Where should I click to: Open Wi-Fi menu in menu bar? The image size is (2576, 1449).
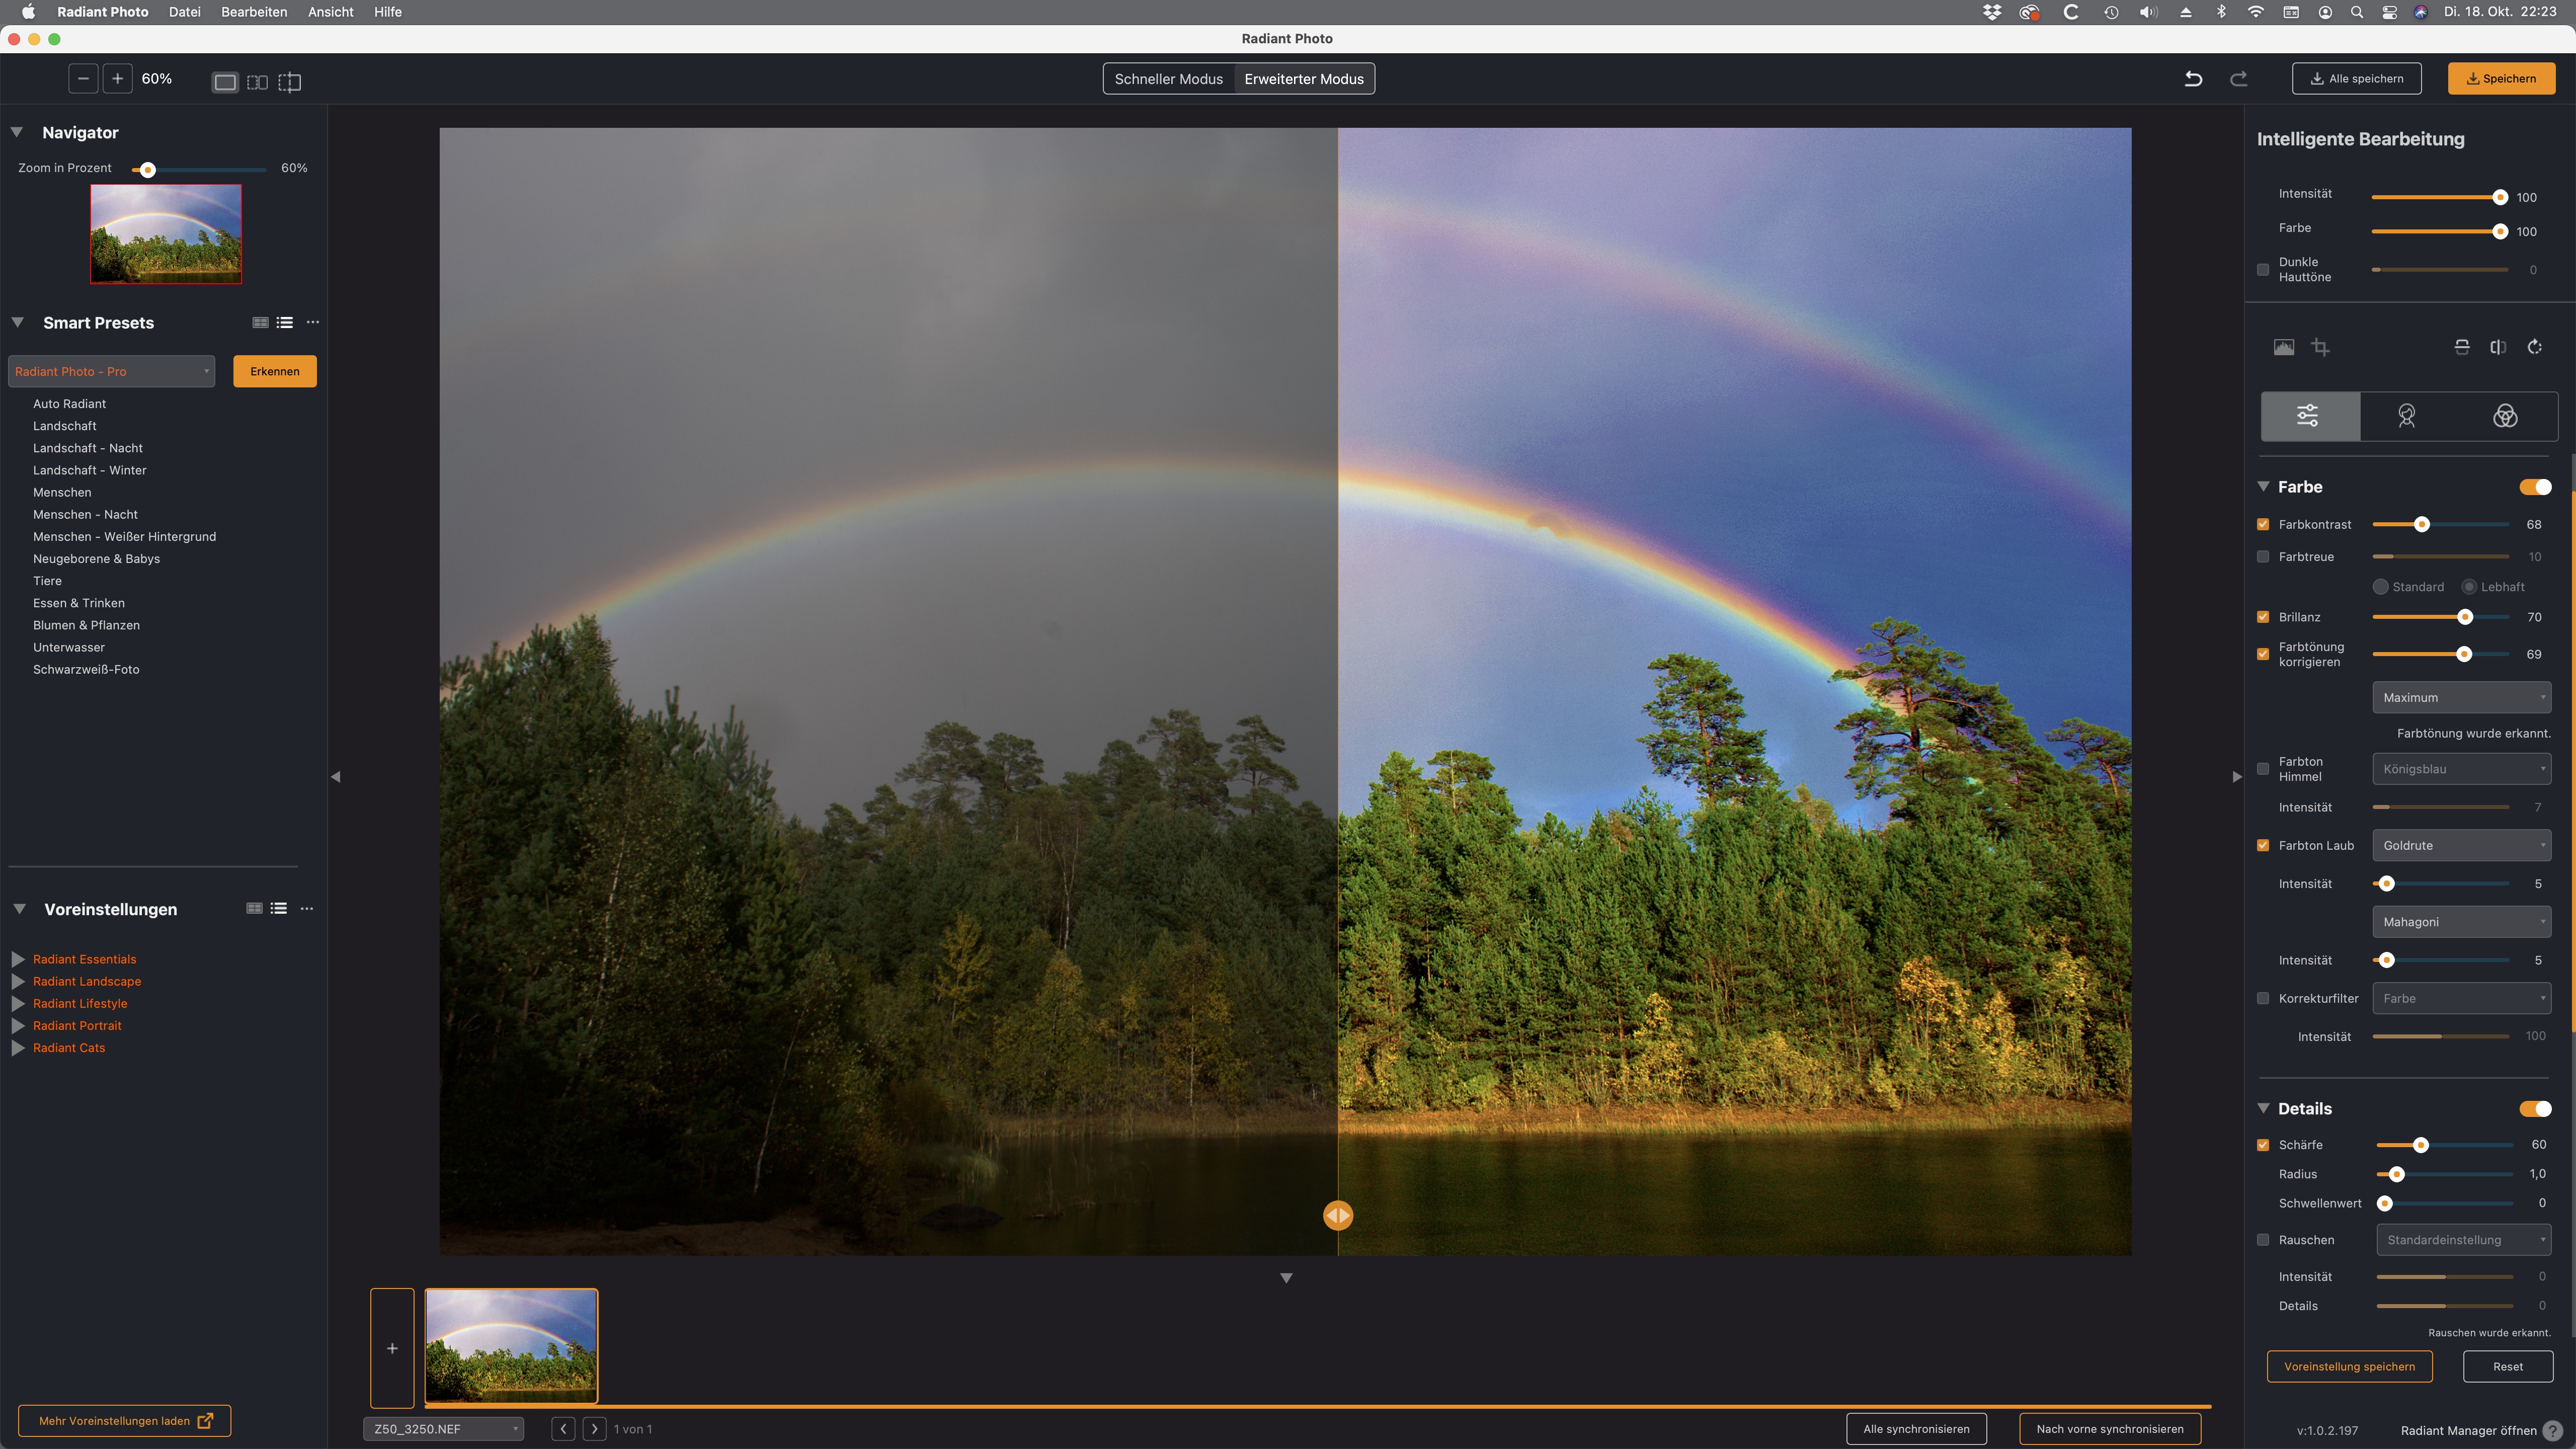[x=2256, y=12]
